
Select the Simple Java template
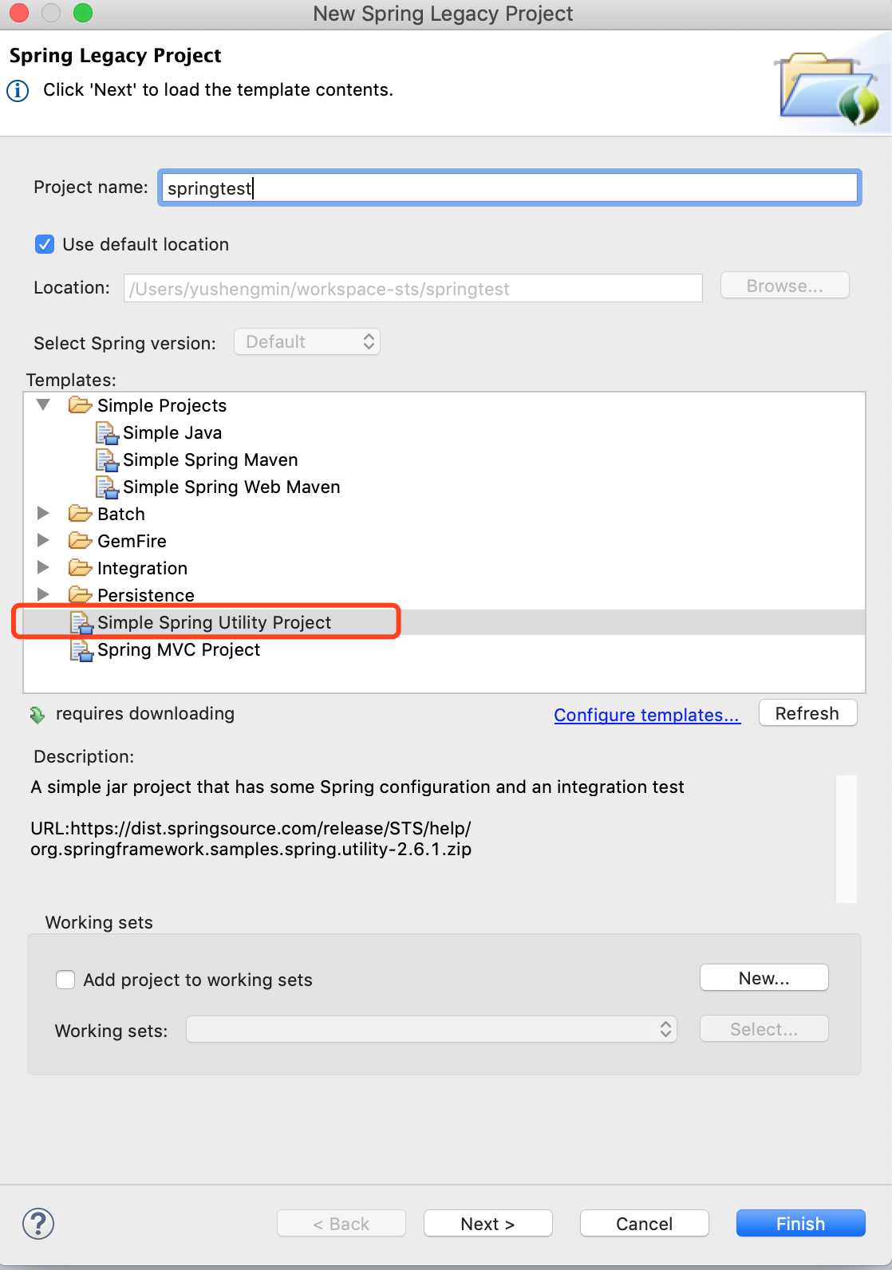[x=172, y=433]
